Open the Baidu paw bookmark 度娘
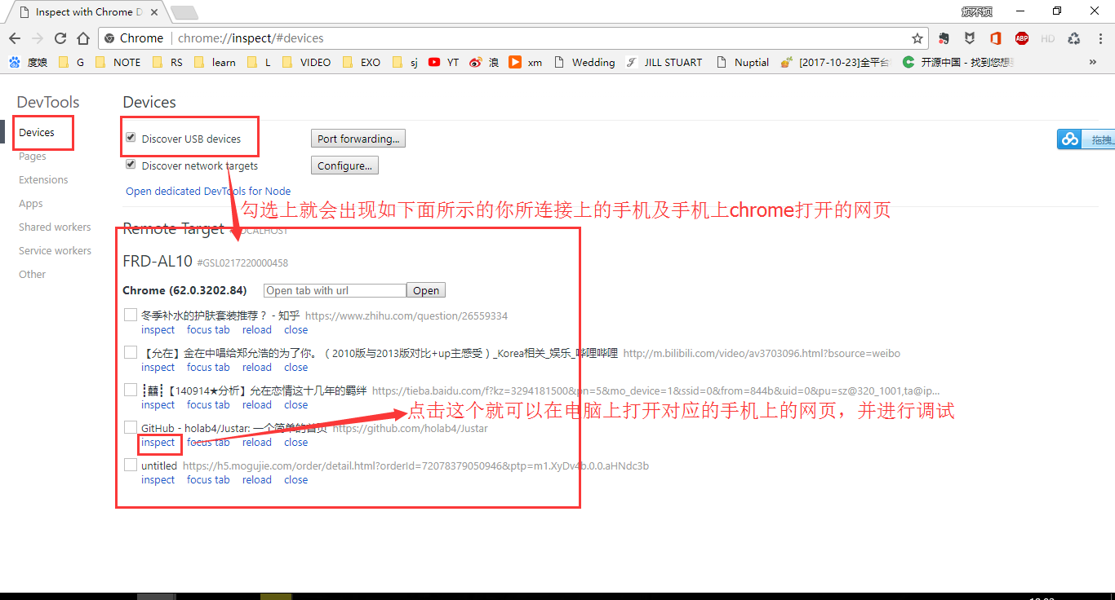The height and width of the screenshot is (600, 1115). 28,62
